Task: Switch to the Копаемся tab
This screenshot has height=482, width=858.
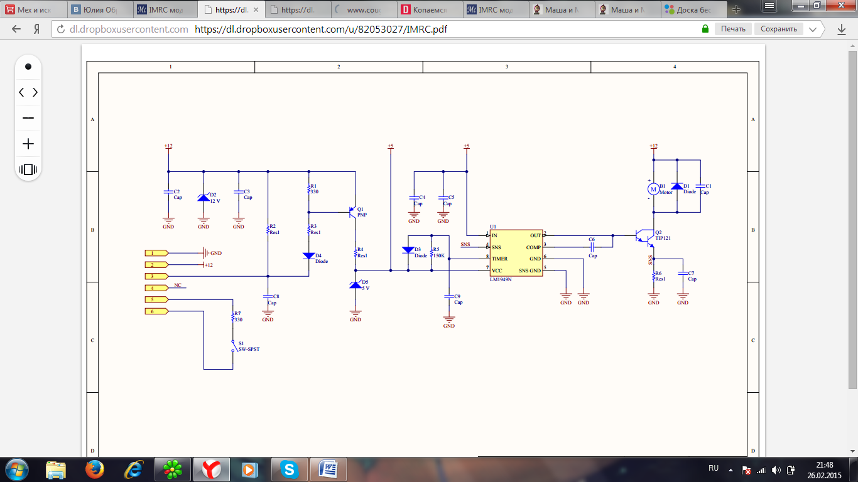Action: pos(430,9)
